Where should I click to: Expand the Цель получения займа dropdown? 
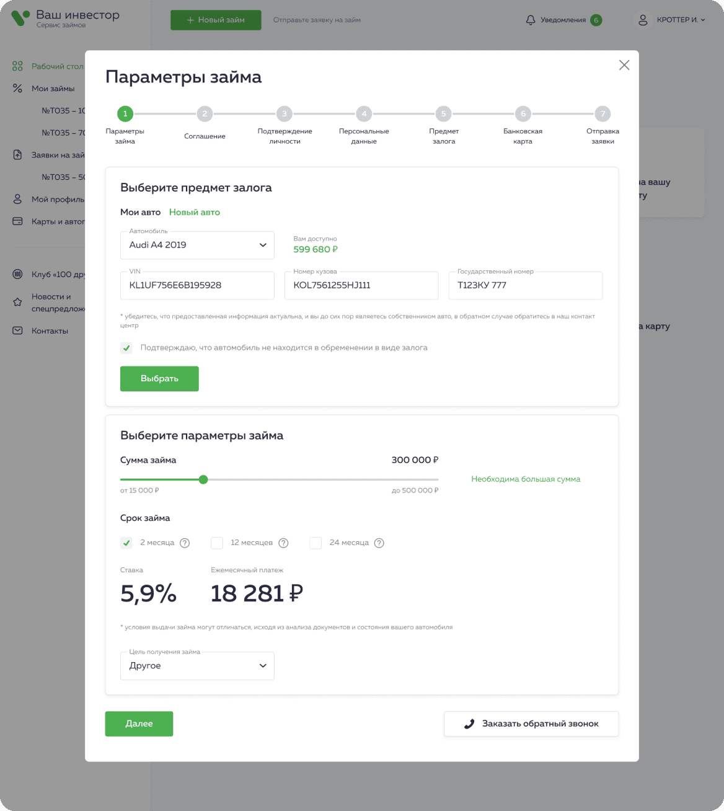click(197, 666)
